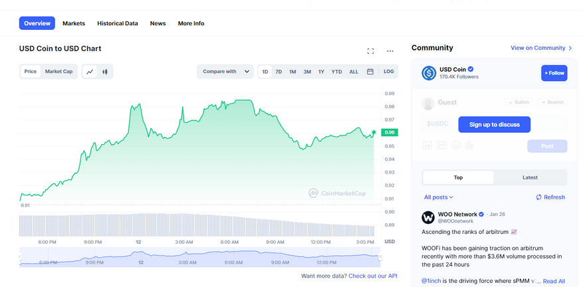Switch to line chart view icon
This screenshot has height=287, width=583.
pos(90,72)
